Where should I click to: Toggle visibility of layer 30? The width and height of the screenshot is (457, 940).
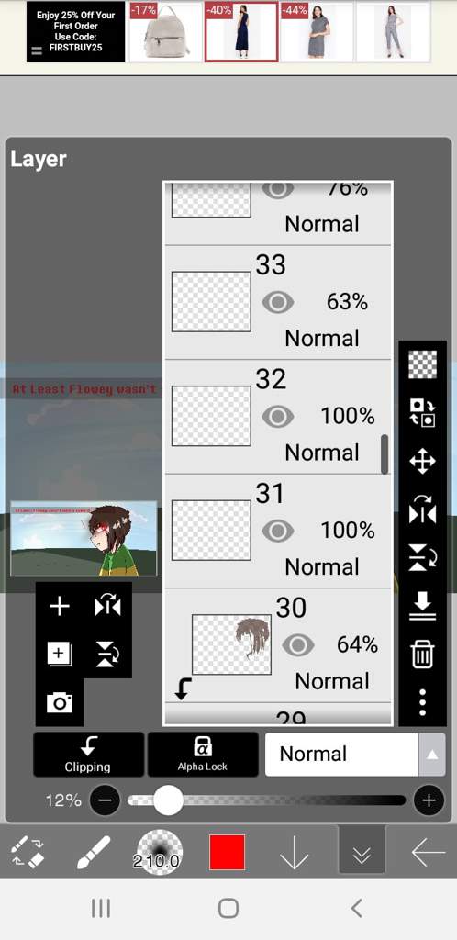(297, 645)
